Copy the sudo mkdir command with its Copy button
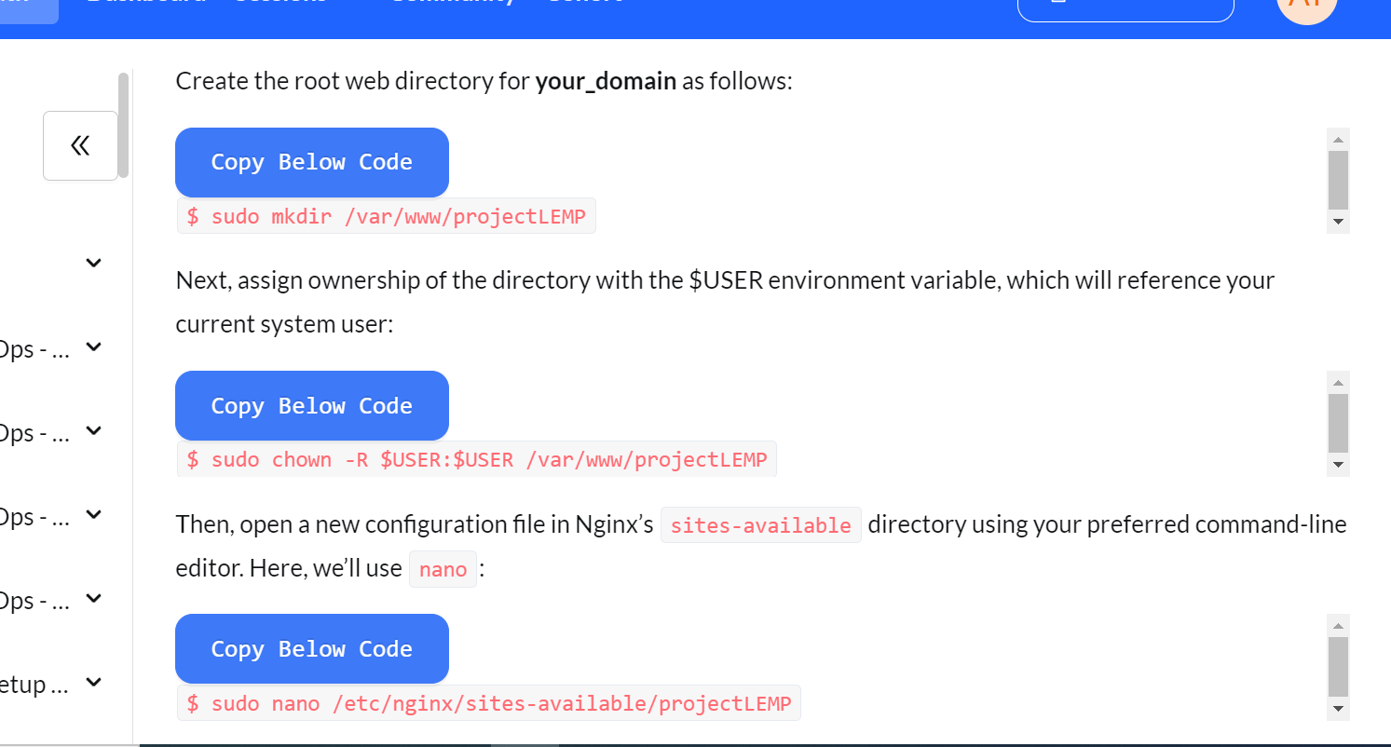This screenshot has width=1391, height=747. [311, 162]
